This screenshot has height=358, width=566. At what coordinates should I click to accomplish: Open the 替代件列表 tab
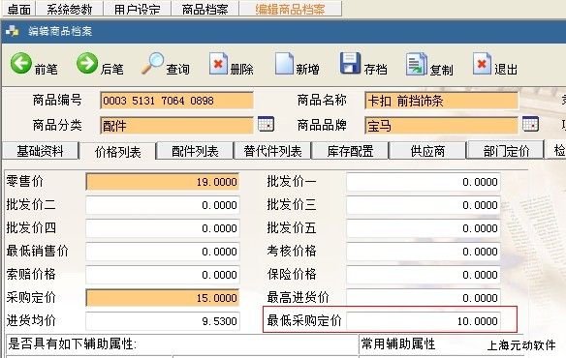point(272,151)
